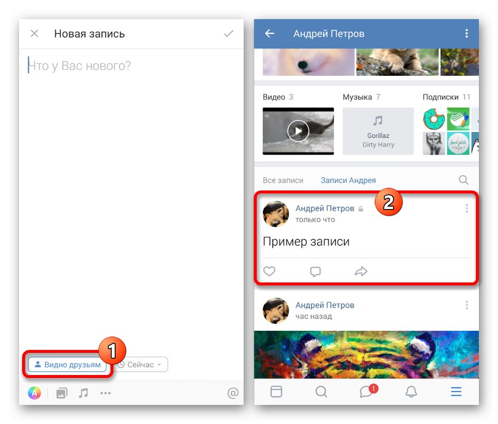
Task: Open Андрей Петров name link on first post
Action: [x=325, y=208]
